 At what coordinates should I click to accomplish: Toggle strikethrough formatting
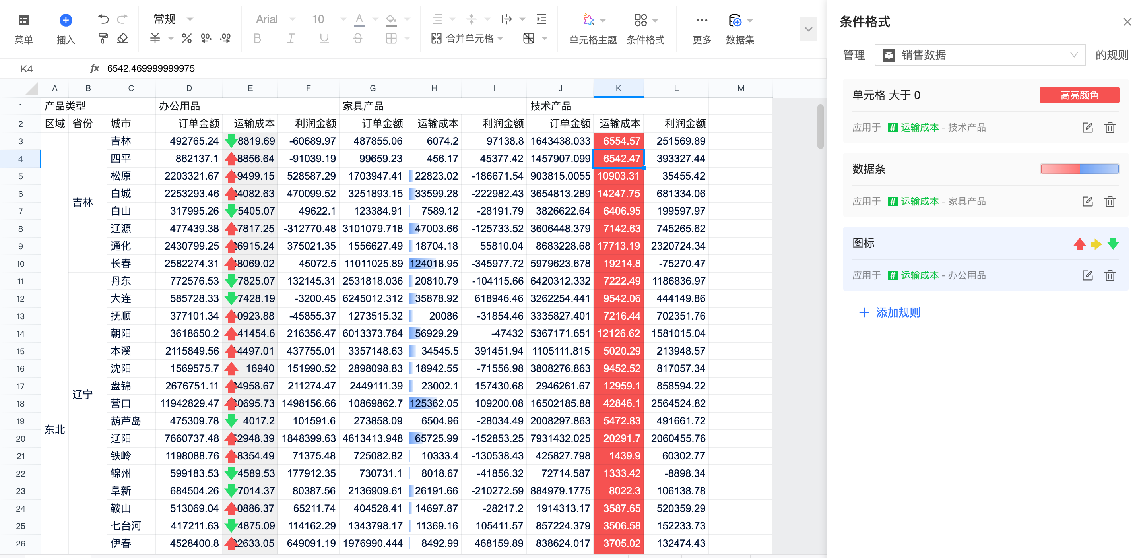pyautogui.click(x=357, y=39)
